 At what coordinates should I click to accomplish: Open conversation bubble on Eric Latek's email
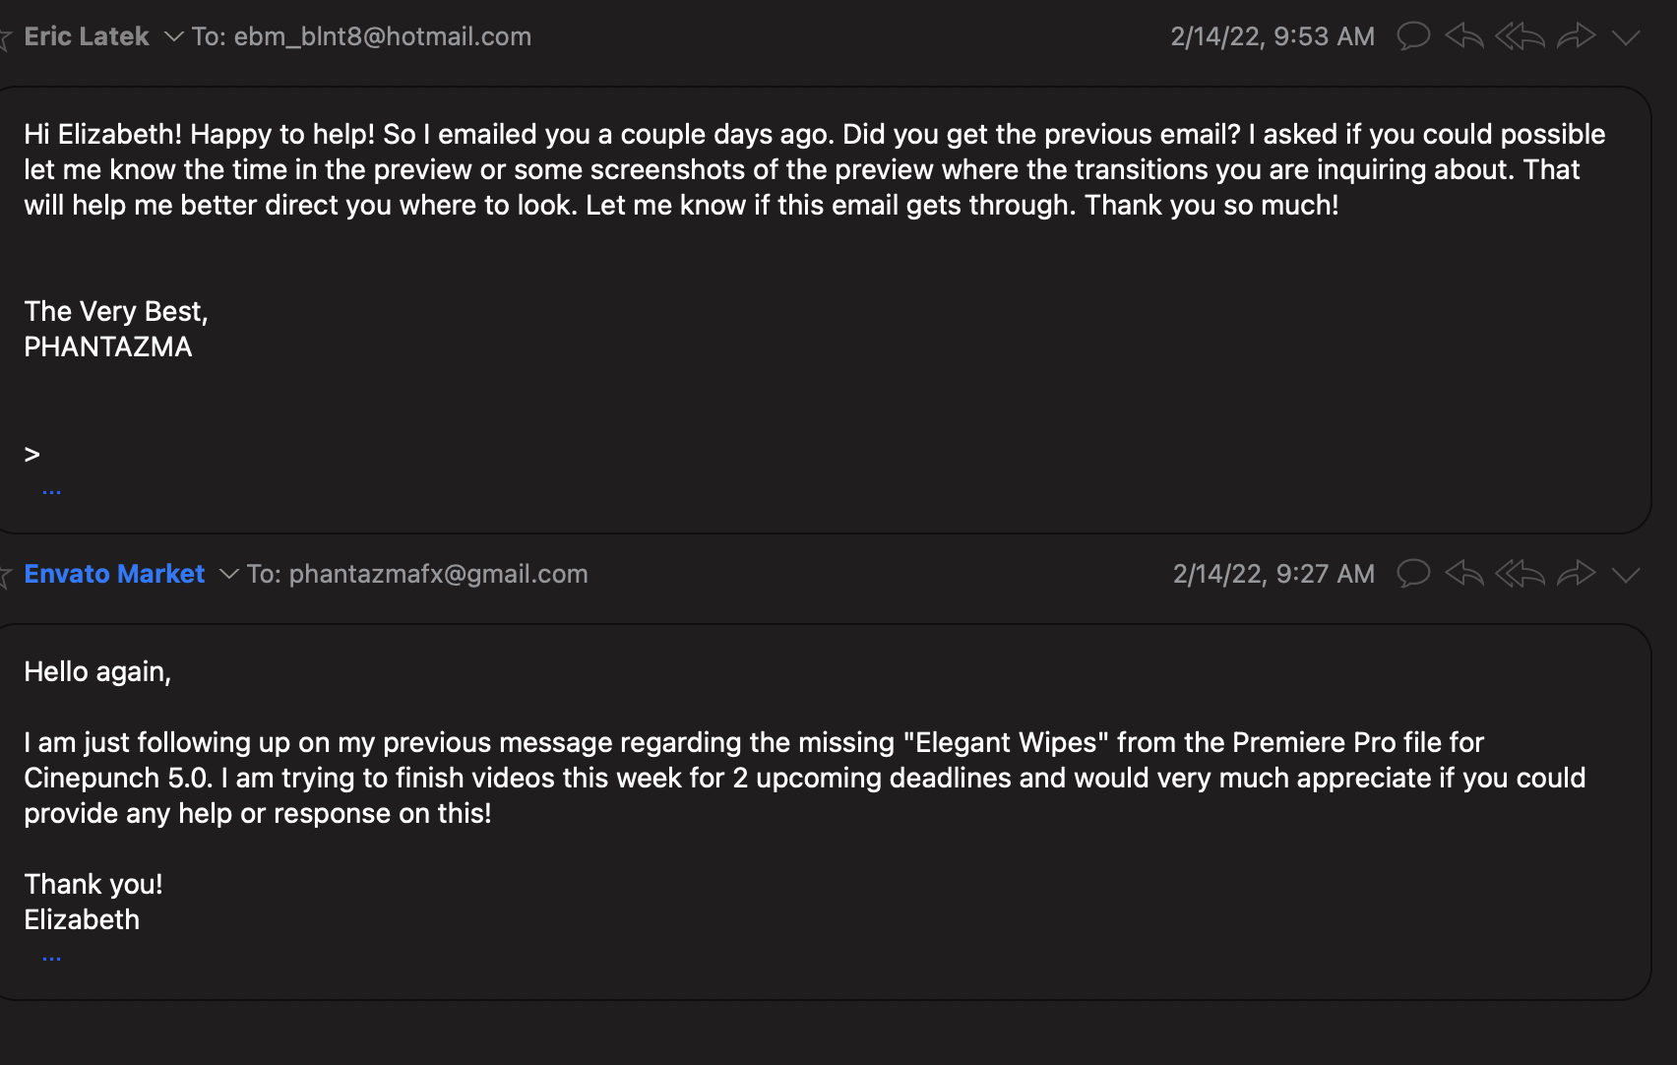pyautogui.click(x=1413, y=36)
